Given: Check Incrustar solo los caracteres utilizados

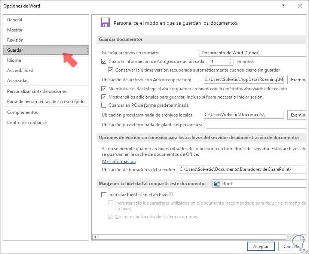Looking at the screenshot, I should click(x=111, y=203).
